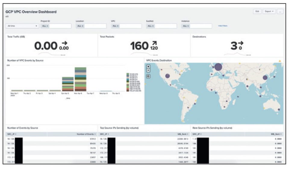
Task: Click the Total Traffic value 0.00
Action: (x=46, y=46)
